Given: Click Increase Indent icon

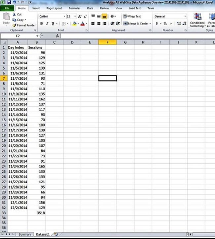Looking at the screenshot, I should 118,23.
